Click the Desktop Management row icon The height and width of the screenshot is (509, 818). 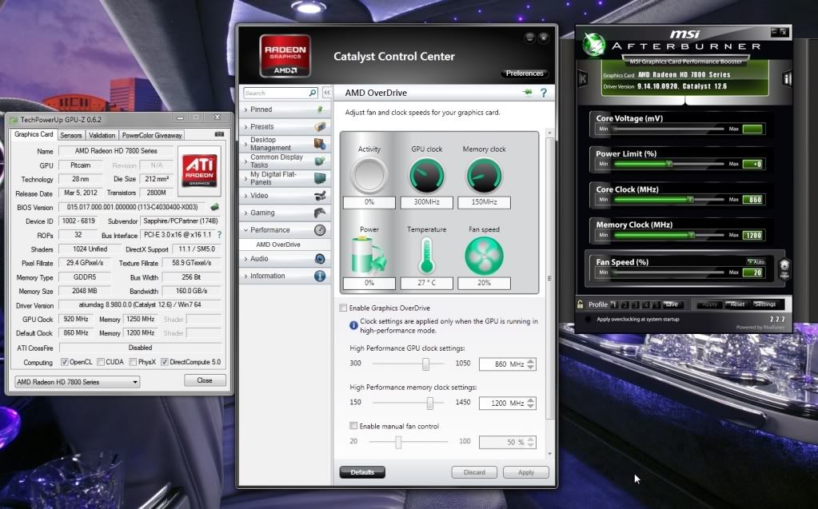pos(321,144)
